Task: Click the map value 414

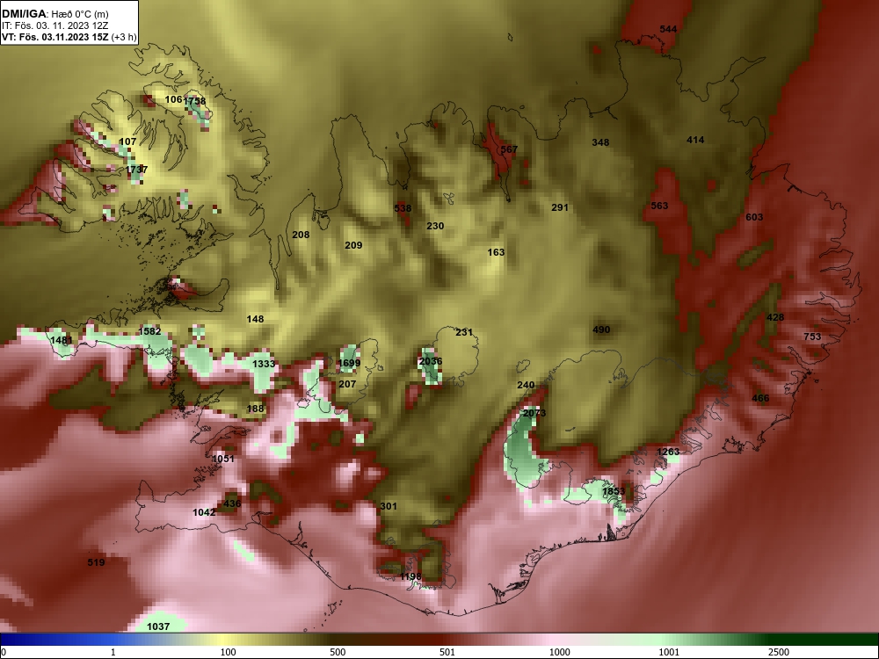Action: coord(695,140)
